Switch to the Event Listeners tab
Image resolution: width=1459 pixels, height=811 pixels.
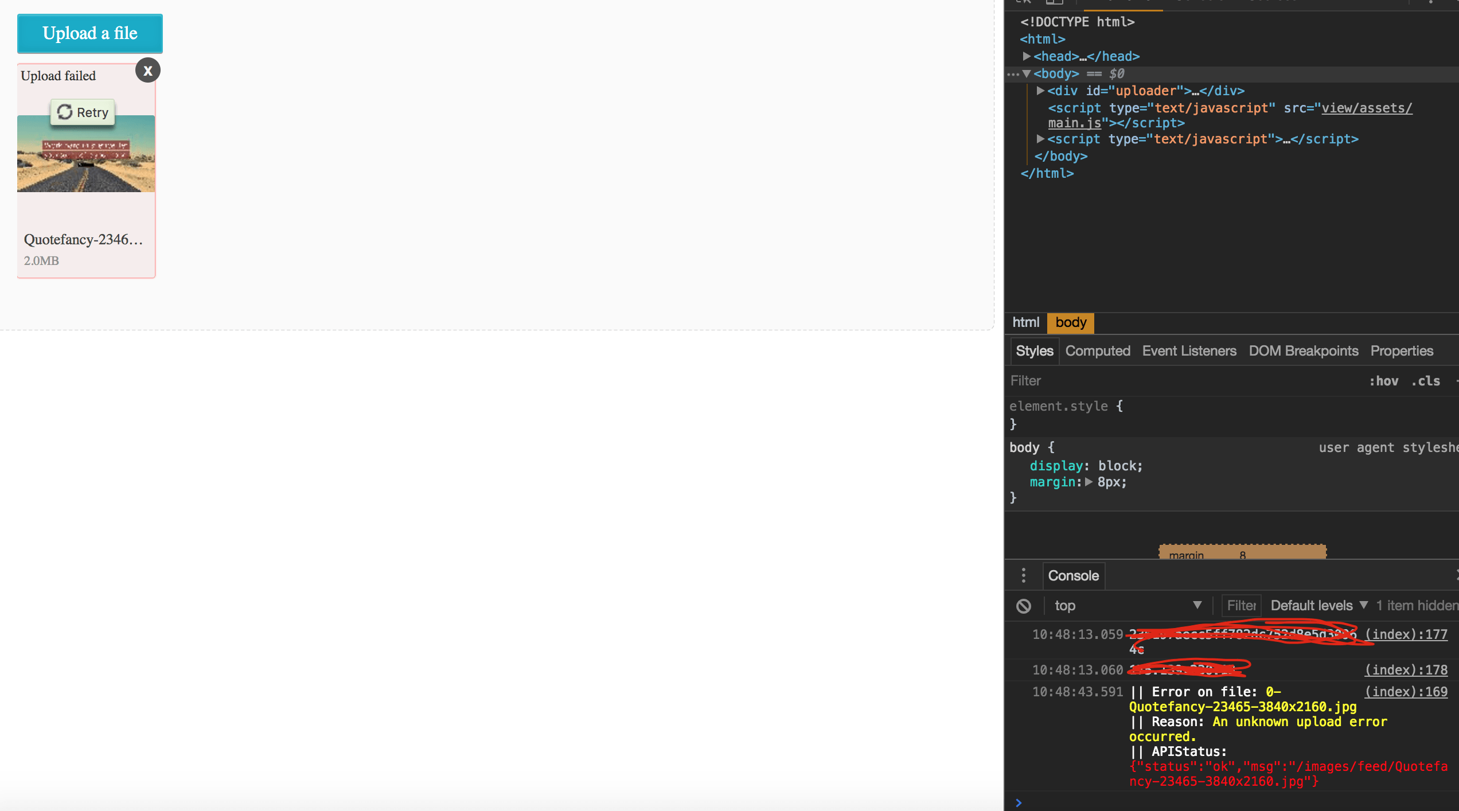click(1189, 351)
